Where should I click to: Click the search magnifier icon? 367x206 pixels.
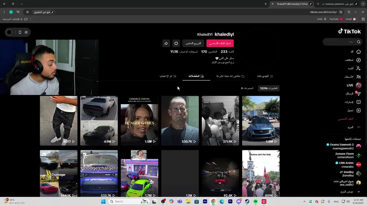(x=358, y=42)
